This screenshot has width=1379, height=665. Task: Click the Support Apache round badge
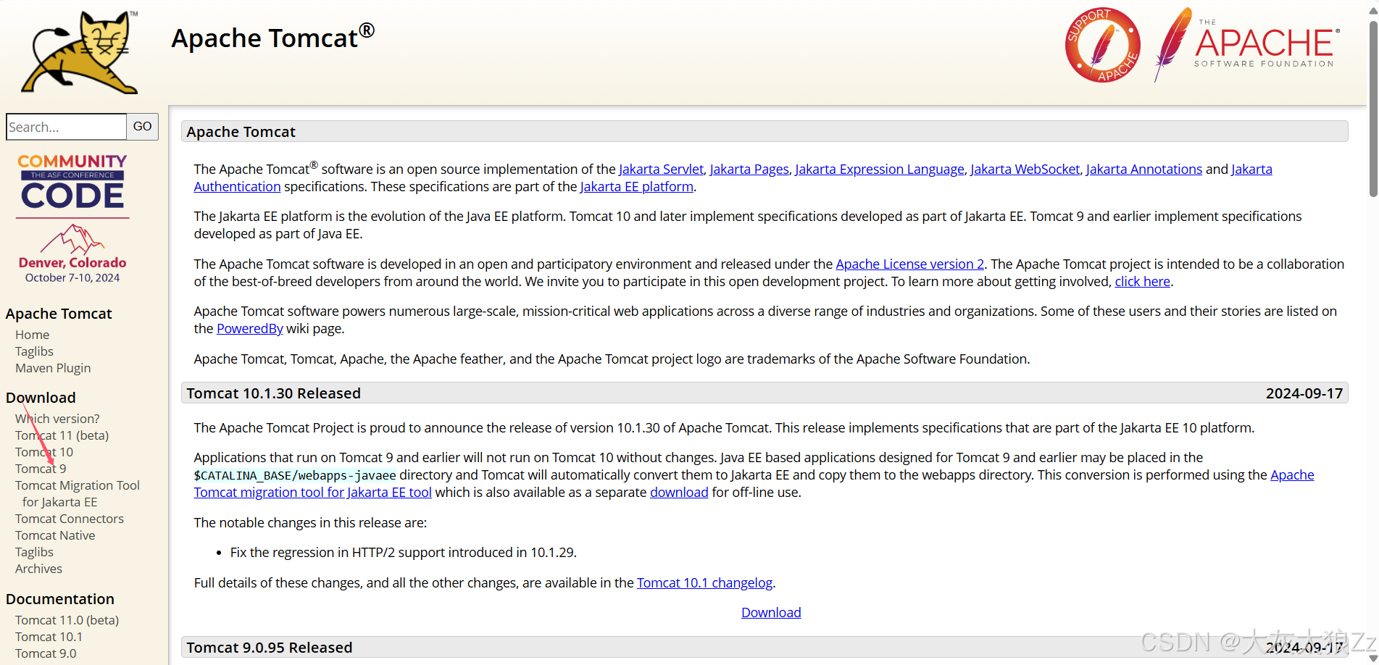(x=1102, y=45)
